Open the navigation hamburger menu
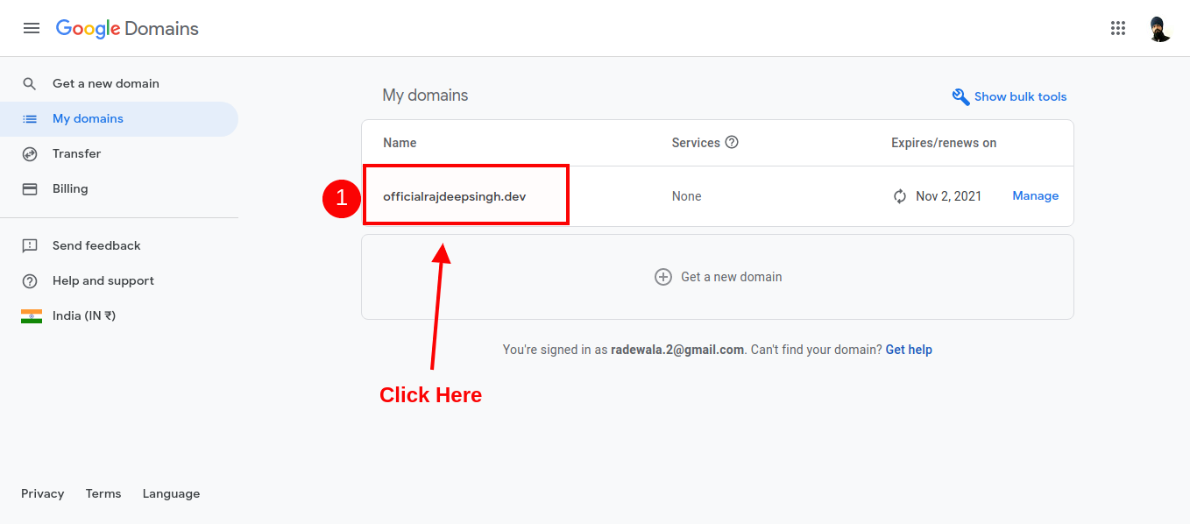The width and height of the screenshot is (1190, 524). [x=32, y=27]
